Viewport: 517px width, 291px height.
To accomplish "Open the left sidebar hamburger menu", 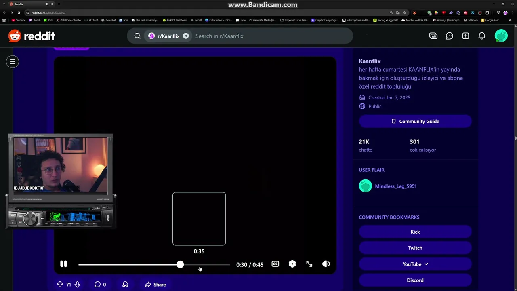I will coord(13,62).
